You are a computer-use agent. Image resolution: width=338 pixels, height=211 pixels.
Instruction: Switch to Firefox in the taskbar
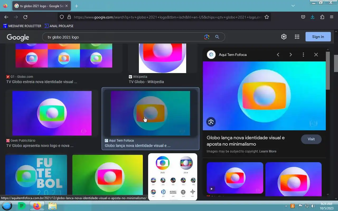(37, 206)
